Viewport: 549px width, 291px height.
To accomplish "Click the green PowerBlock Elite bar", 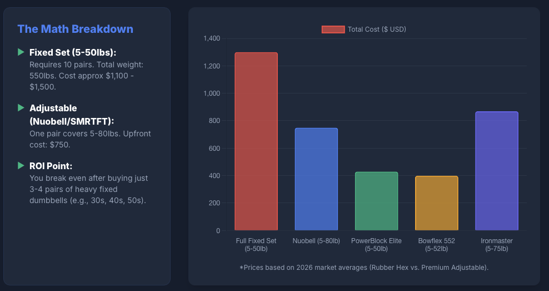I will tap(376, 201).
